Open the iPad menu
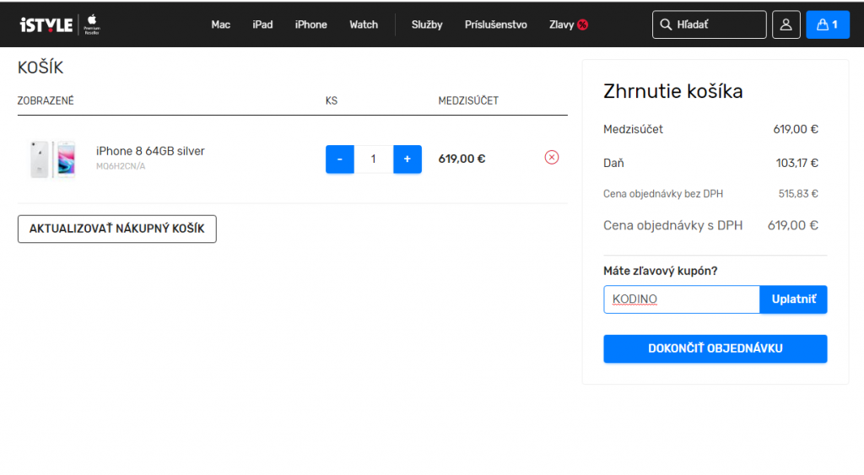The width and height of the screenshot is (864, 475). pos(262,24)
